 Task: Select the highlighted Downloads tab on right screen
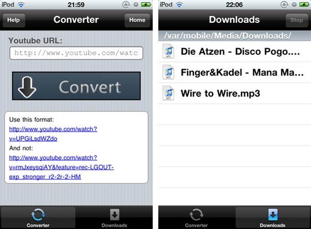pyautogui.click(x=273, y=218)
